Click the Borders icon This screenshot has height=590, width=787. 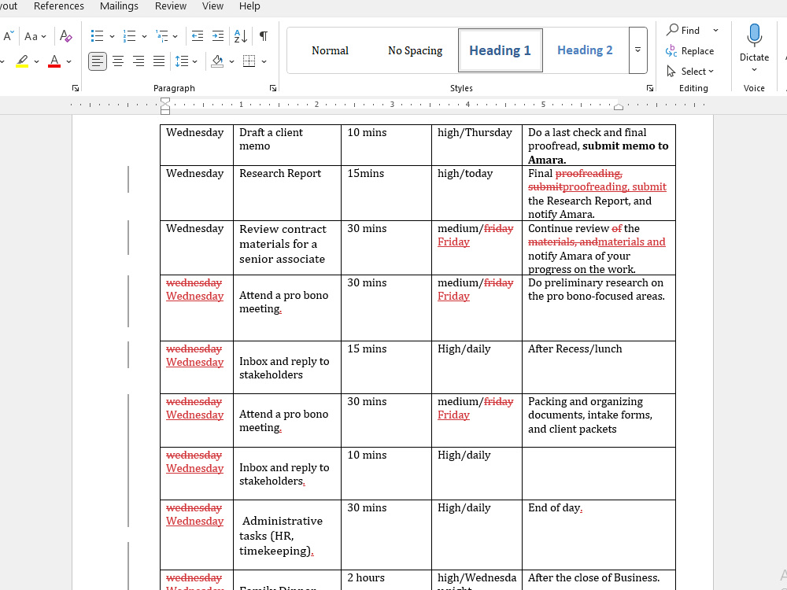[249, 61]
